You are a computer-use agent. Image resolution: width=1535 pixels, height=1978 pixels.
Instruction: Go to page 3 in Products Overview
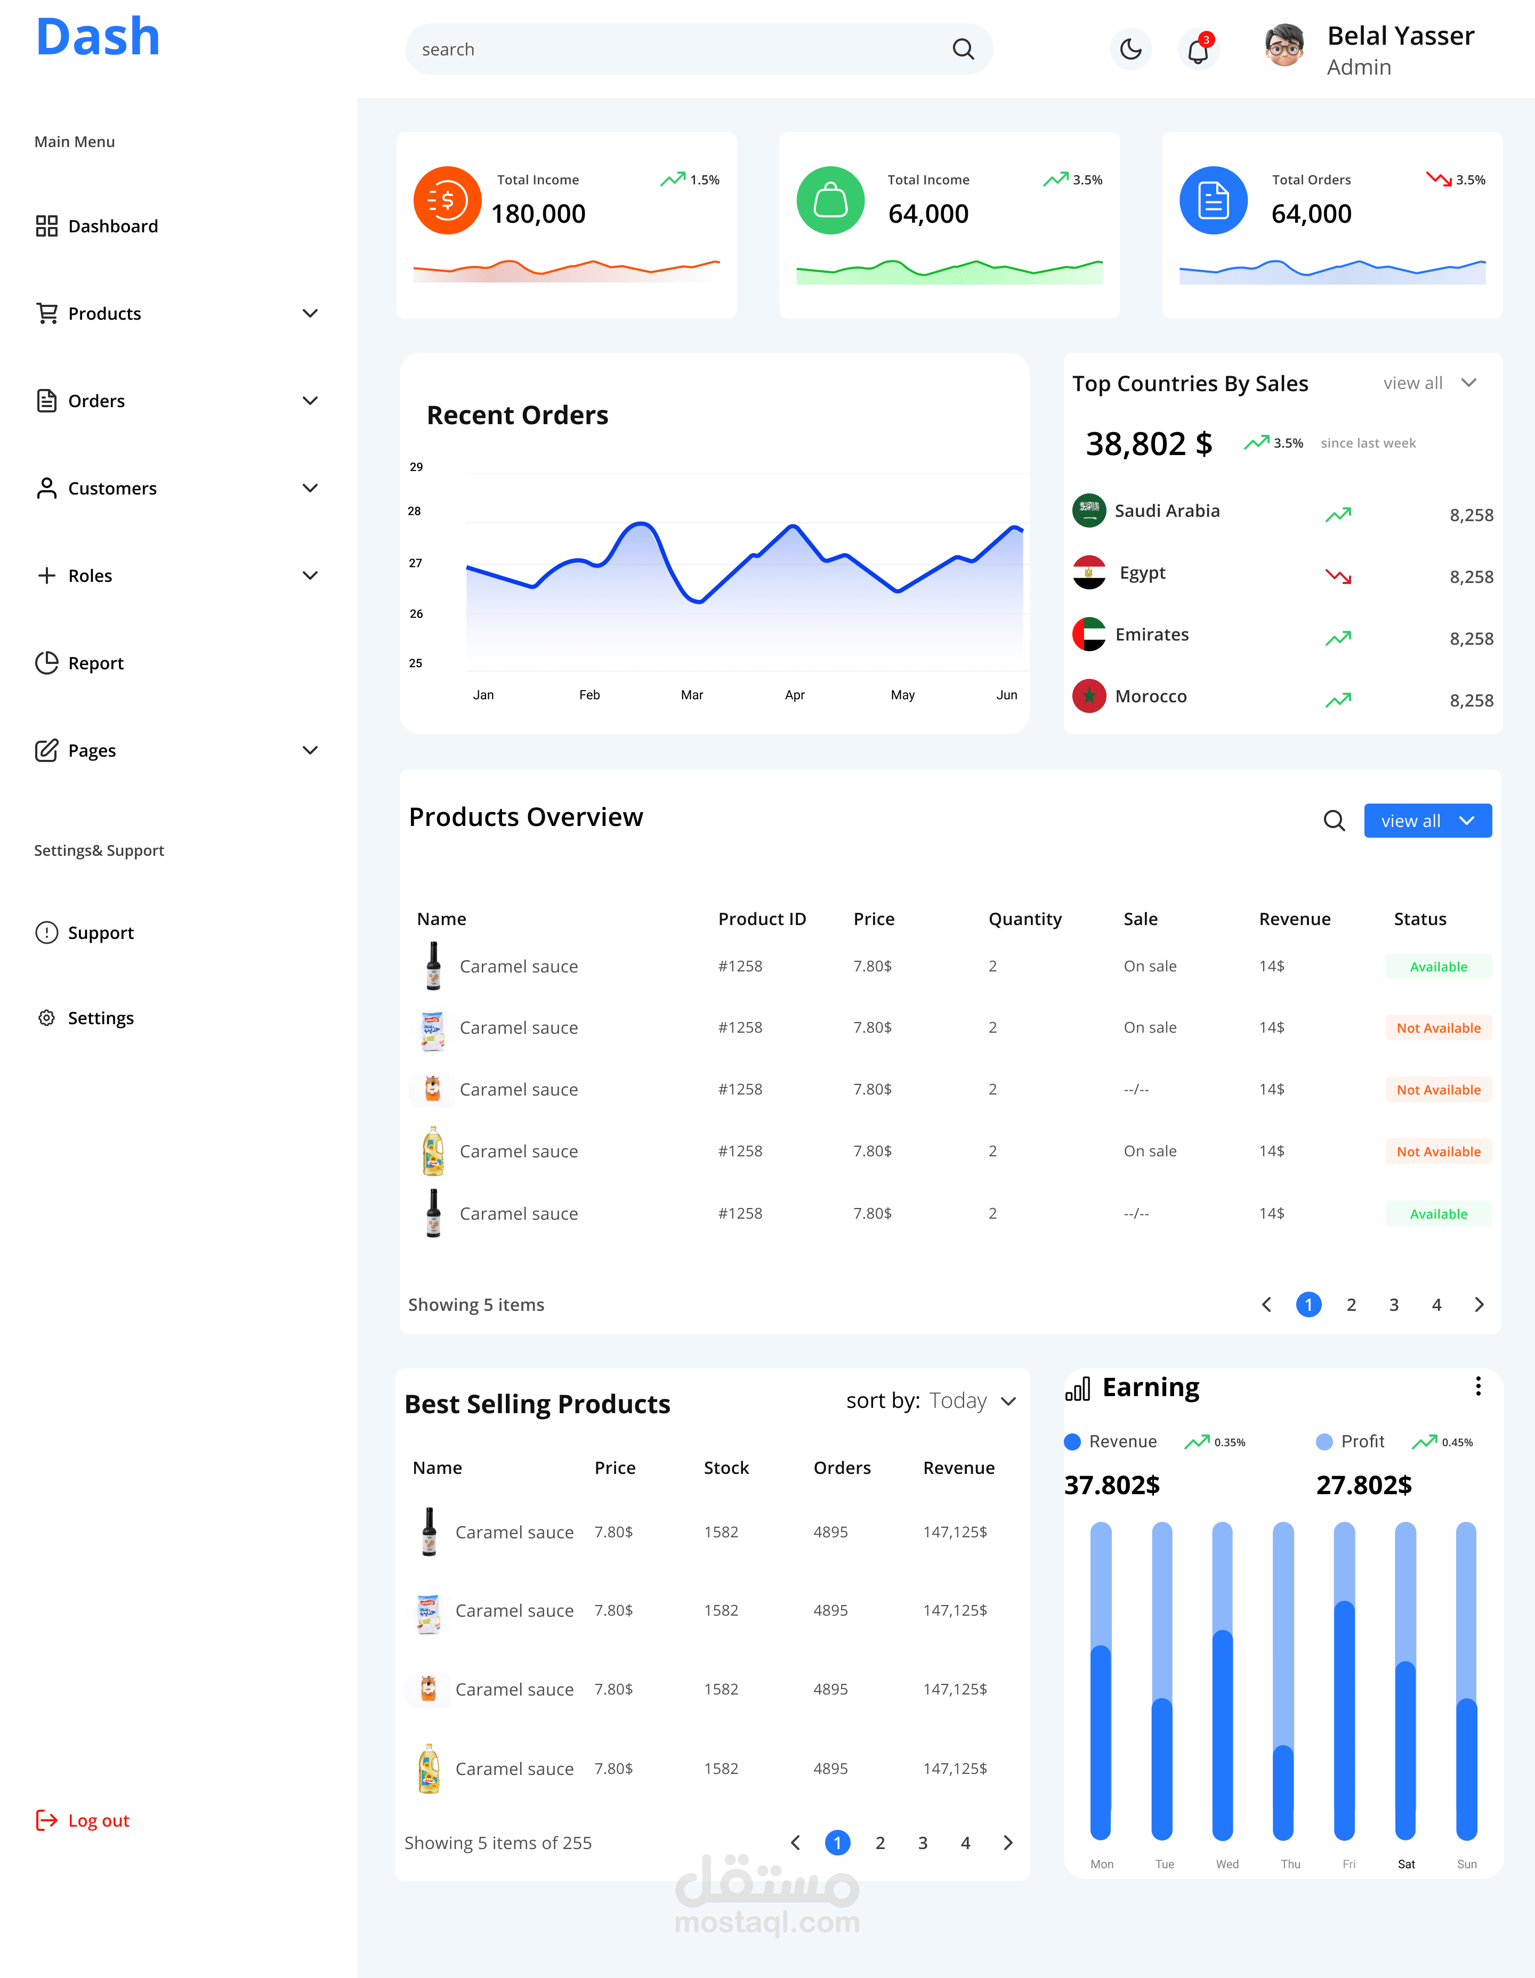(x=1394, y=1304)
